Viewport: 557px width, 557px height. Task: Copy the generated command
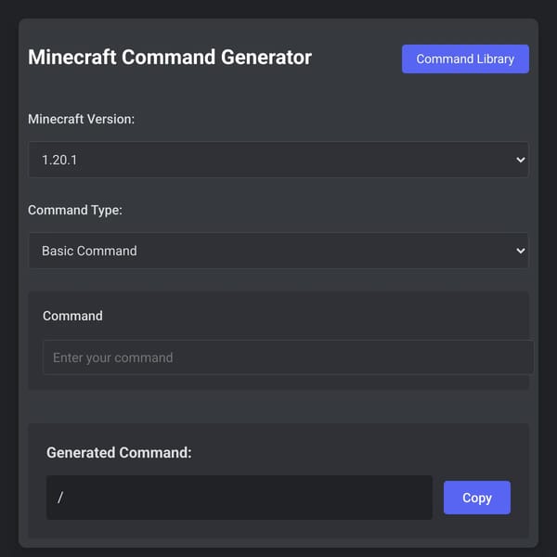(x=477, y=498)
